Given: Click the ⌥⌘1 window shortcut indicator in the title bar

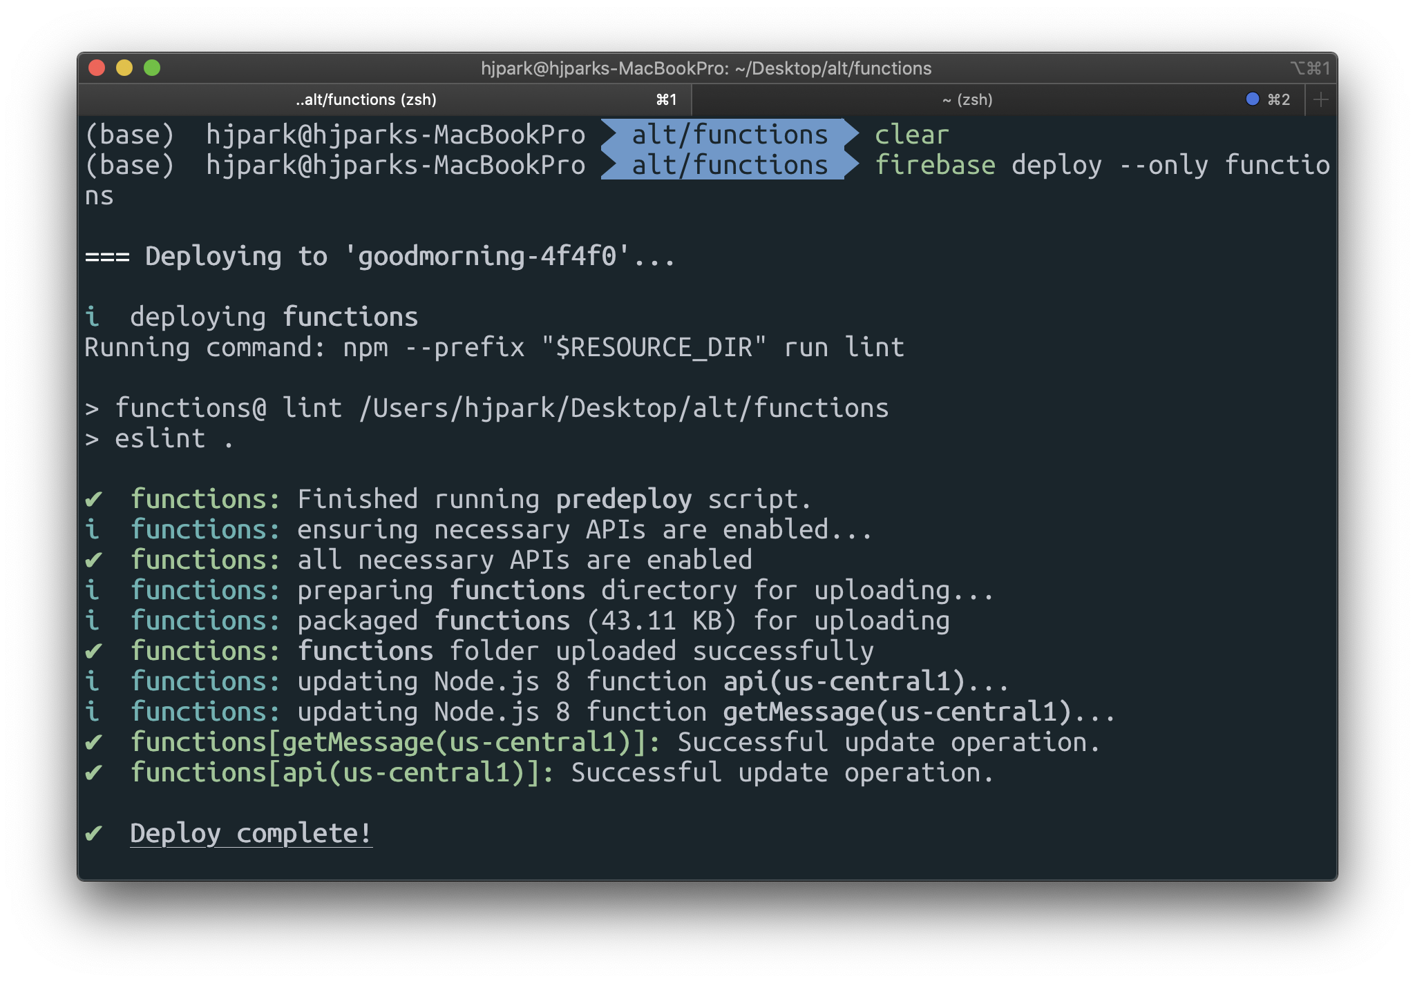Looking at the screenshot, I should (x=1309, y=68).
